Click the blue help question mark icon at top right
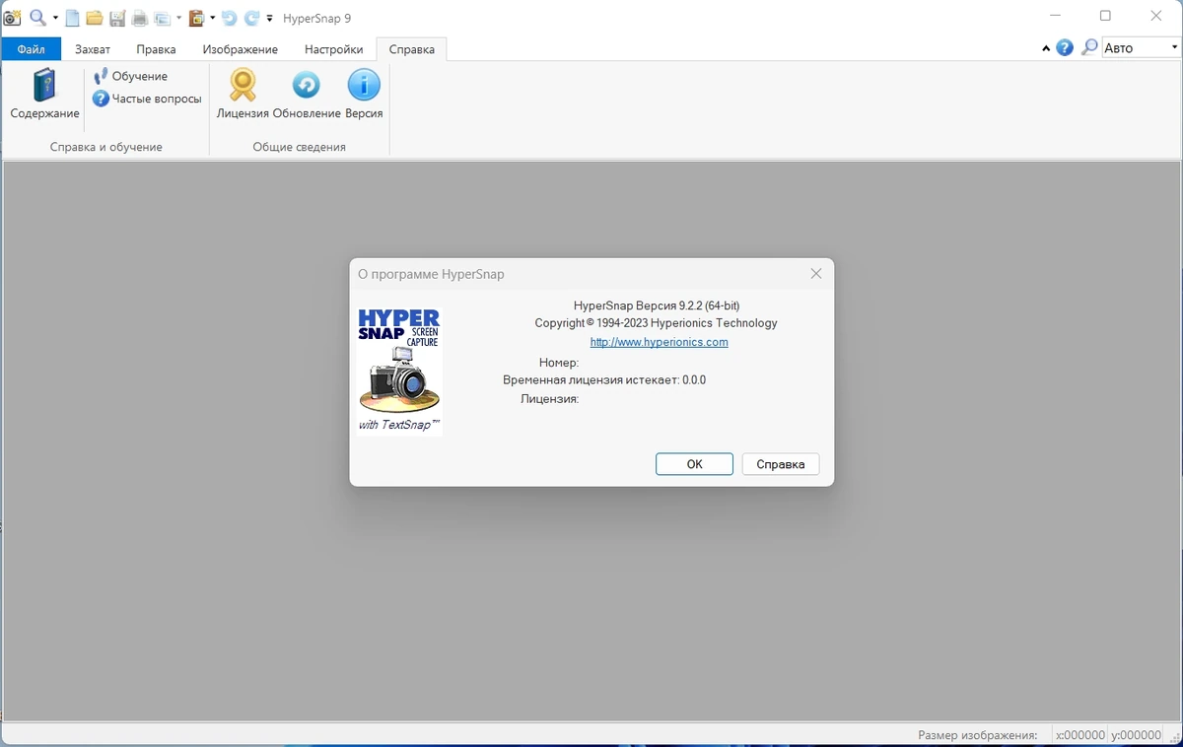1183x747 pixels. (1065, 47)
